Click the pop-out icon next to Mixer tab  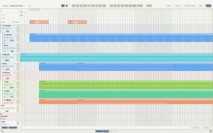coord(116,131)
